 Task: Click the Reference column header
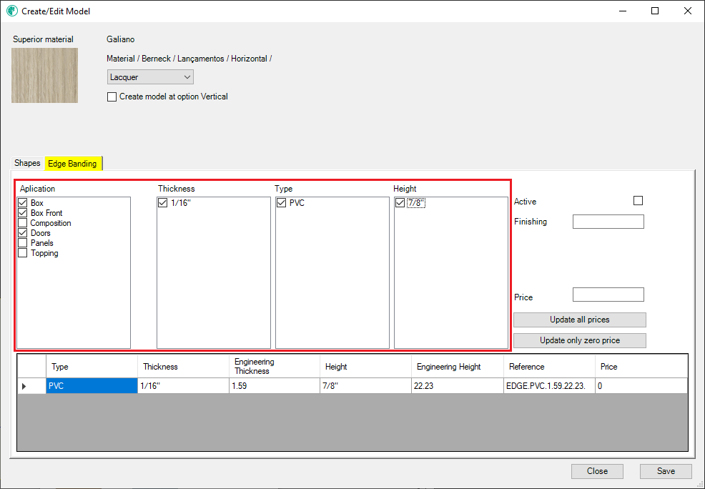[x=549, y=367]
